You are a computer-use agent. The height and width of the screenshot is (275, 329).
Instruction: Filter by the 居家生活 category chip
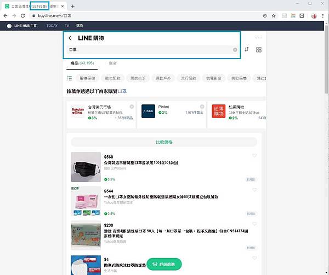(138, 78)
